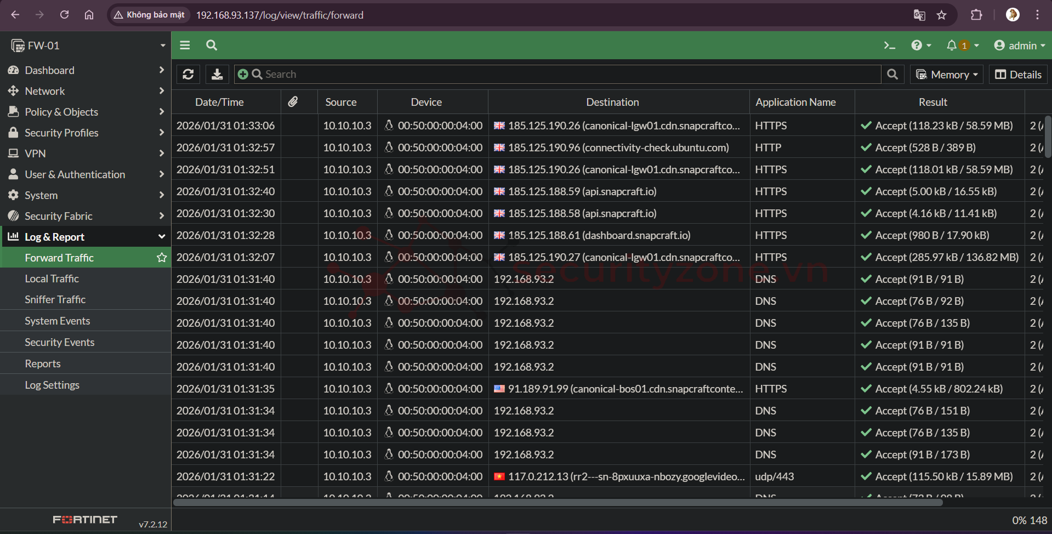Open the System Events page
Image resolution: width=1052 pixels, height=534 pixels.
point(58,321)
